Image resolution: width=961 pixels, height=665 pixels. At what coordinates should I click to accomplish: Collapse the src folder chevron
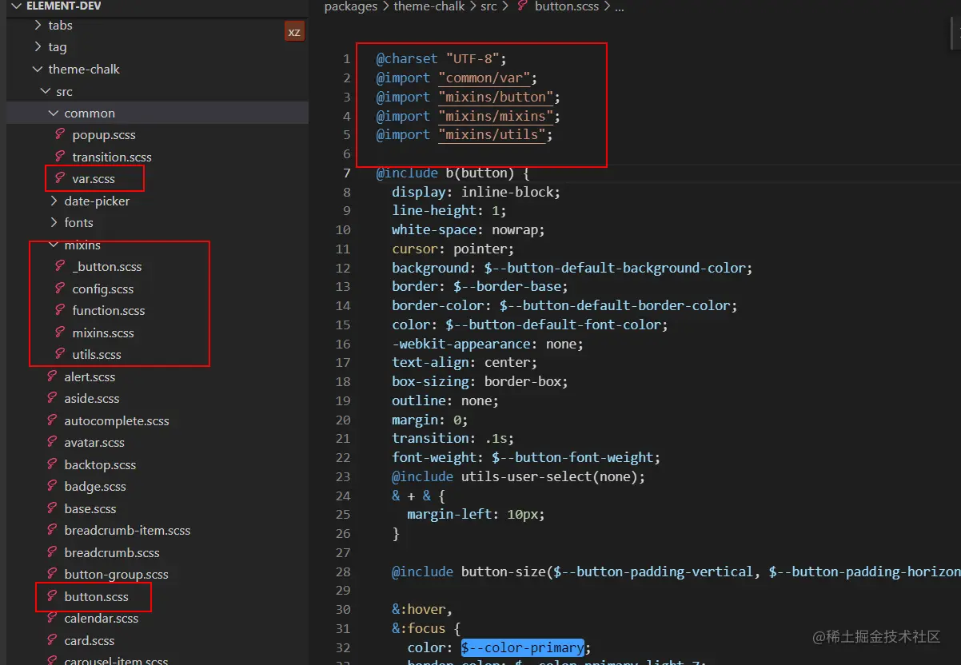pos(46,91)
